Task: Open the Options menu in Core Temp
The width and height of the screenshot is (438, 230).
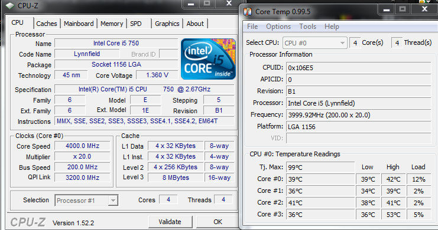Action: [278, 27]
